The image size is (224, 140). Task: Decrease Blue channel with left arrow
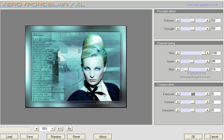pyautogui.click(x=178, y=69)
